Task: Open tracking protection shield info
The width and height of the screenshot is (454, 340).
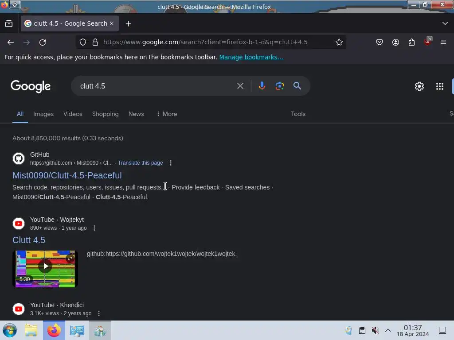Action: [83, 42]
